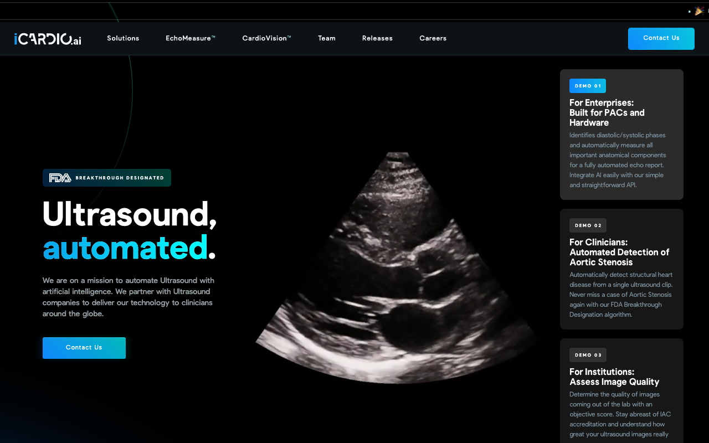Select the Demo 01 For Enterprises card
Image resolution: width=709 pixels, height=443 pixels.
pos(621,135)
